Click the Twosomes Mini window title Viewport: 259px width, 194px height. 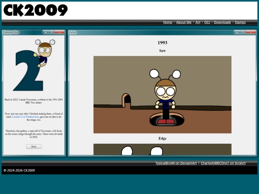point(11,32)
